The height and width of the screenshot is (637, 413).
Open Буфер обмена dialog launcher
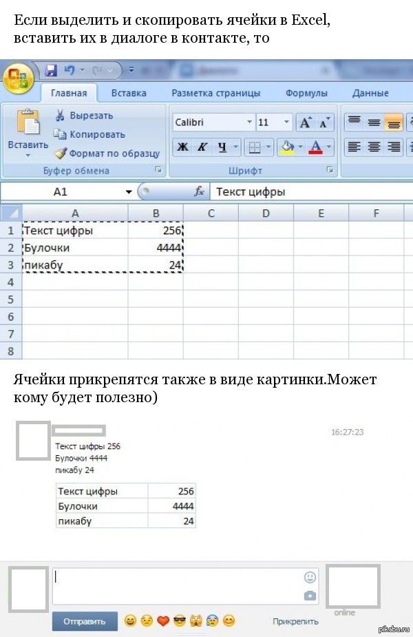(x=158, y=170)
